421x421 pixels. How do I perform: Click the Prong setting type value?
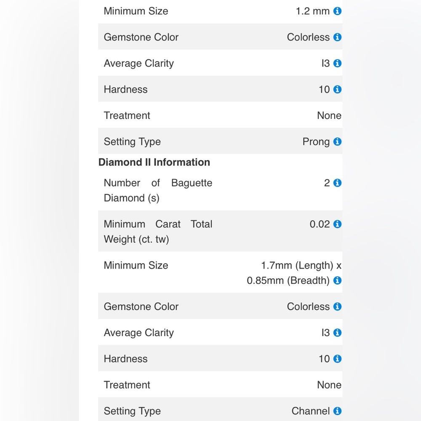coord(316,142)
